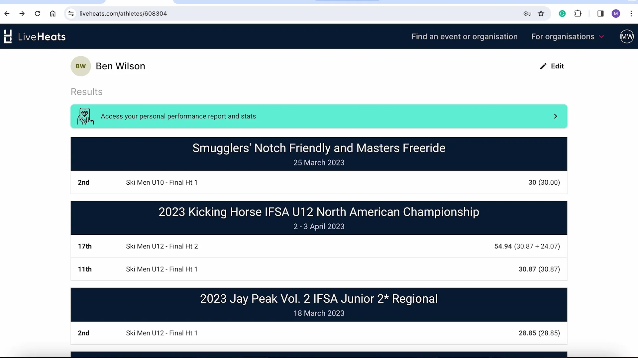Click the browser extensions puzzle piece icon
The image size is (638, 358).
tap(578, 14)
